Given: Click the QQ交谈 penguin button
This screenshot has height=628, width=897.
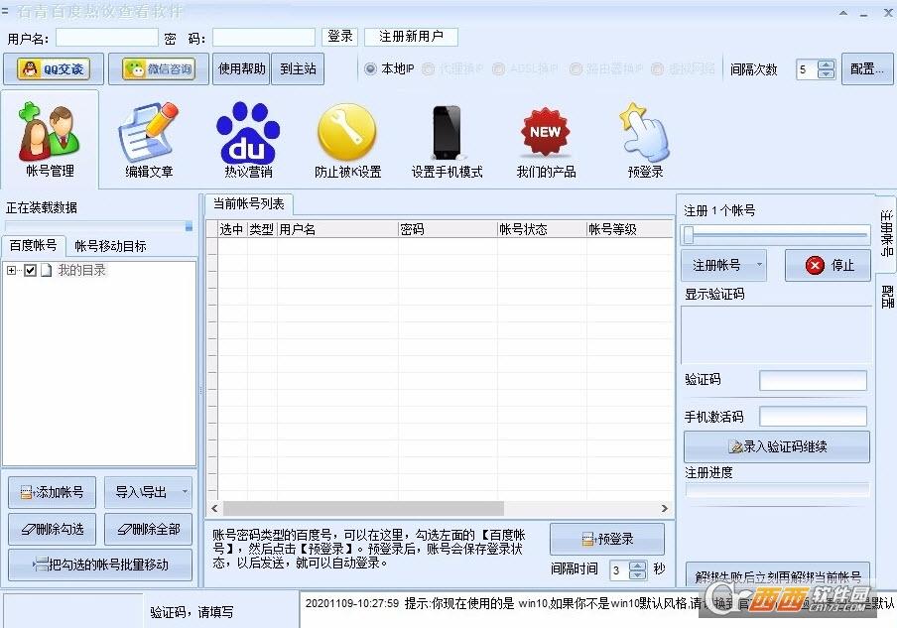Looking at the screenshot, I should [54, 69].
